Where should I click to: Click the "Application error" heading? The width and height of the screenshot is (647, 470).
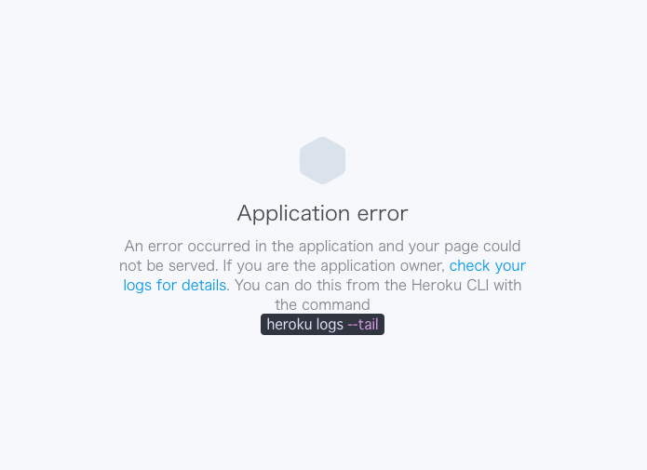[322, 213]
